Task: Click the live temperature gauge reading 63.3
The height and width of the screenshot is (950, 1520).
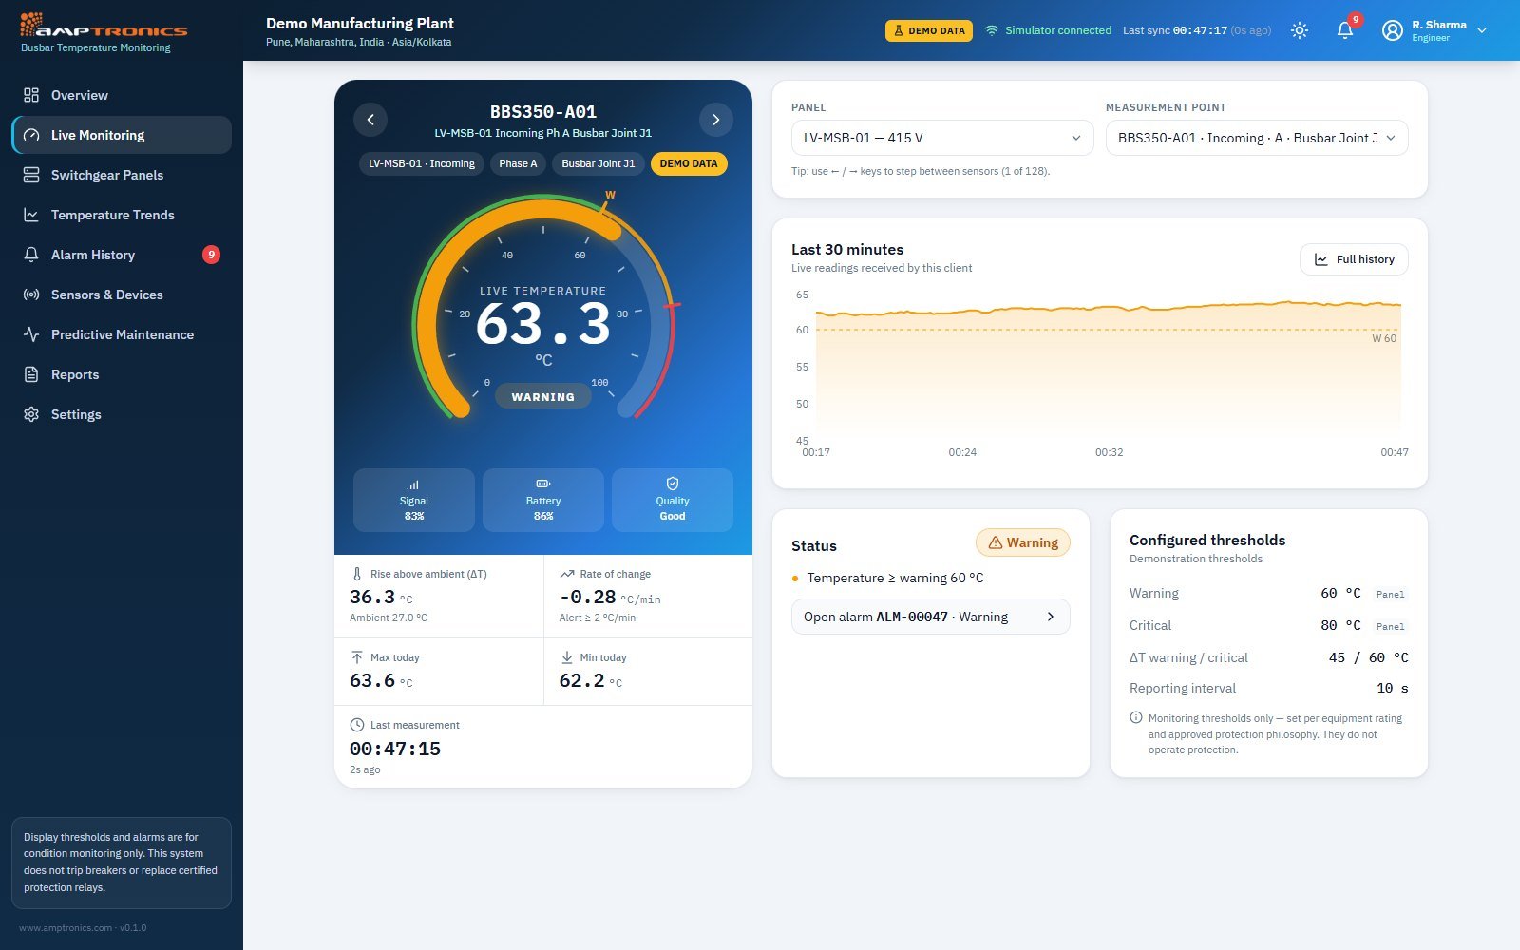Action: 543,324
